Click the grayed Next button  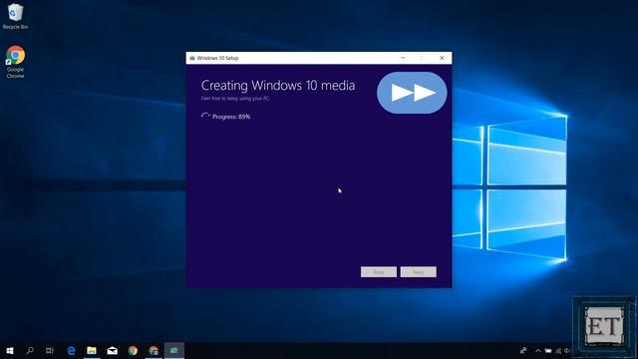point(419,272)
